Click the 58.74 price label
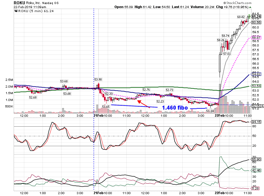264x196 pixels. tap(225, 36)
